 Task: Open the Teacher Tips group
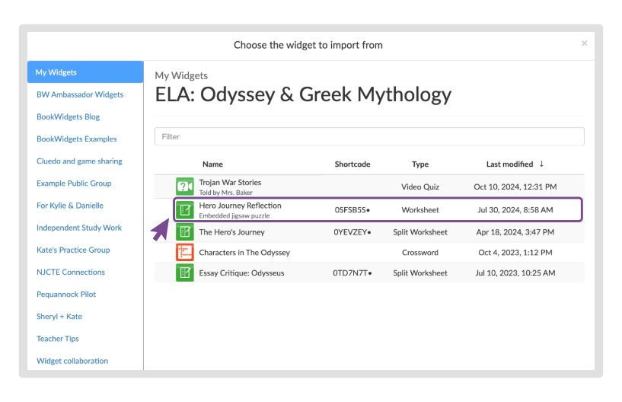(58, 339)
